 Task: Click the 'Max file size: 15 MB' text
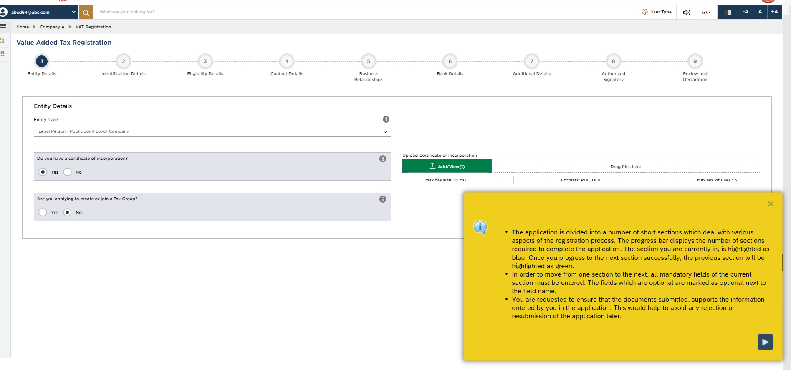[445, 180]
